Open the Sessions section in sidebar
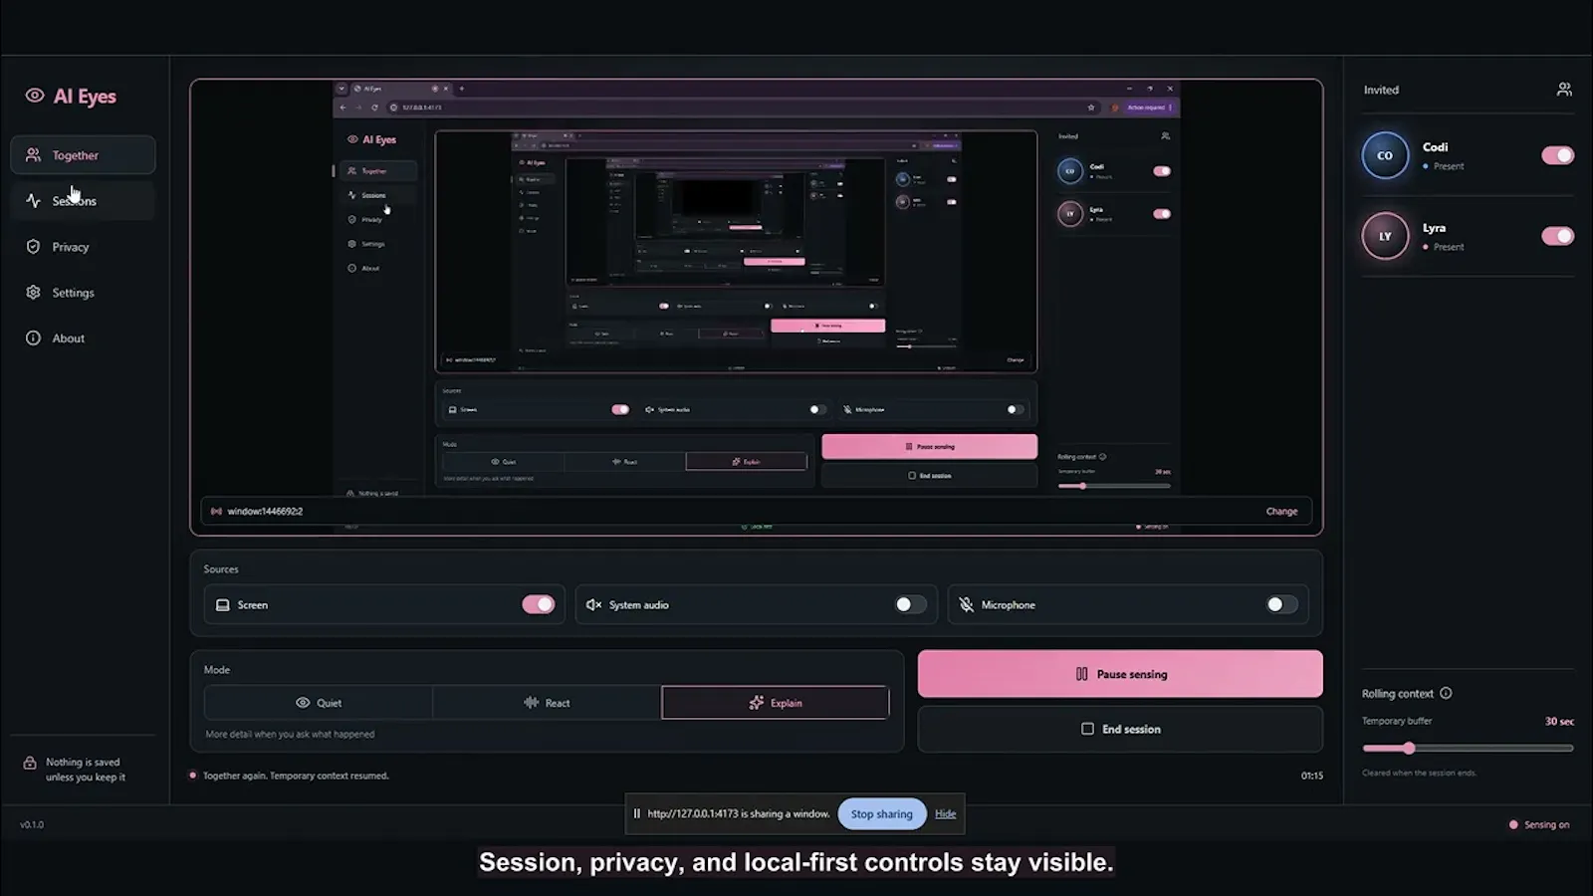1593x896 pixels. (83, 201)
